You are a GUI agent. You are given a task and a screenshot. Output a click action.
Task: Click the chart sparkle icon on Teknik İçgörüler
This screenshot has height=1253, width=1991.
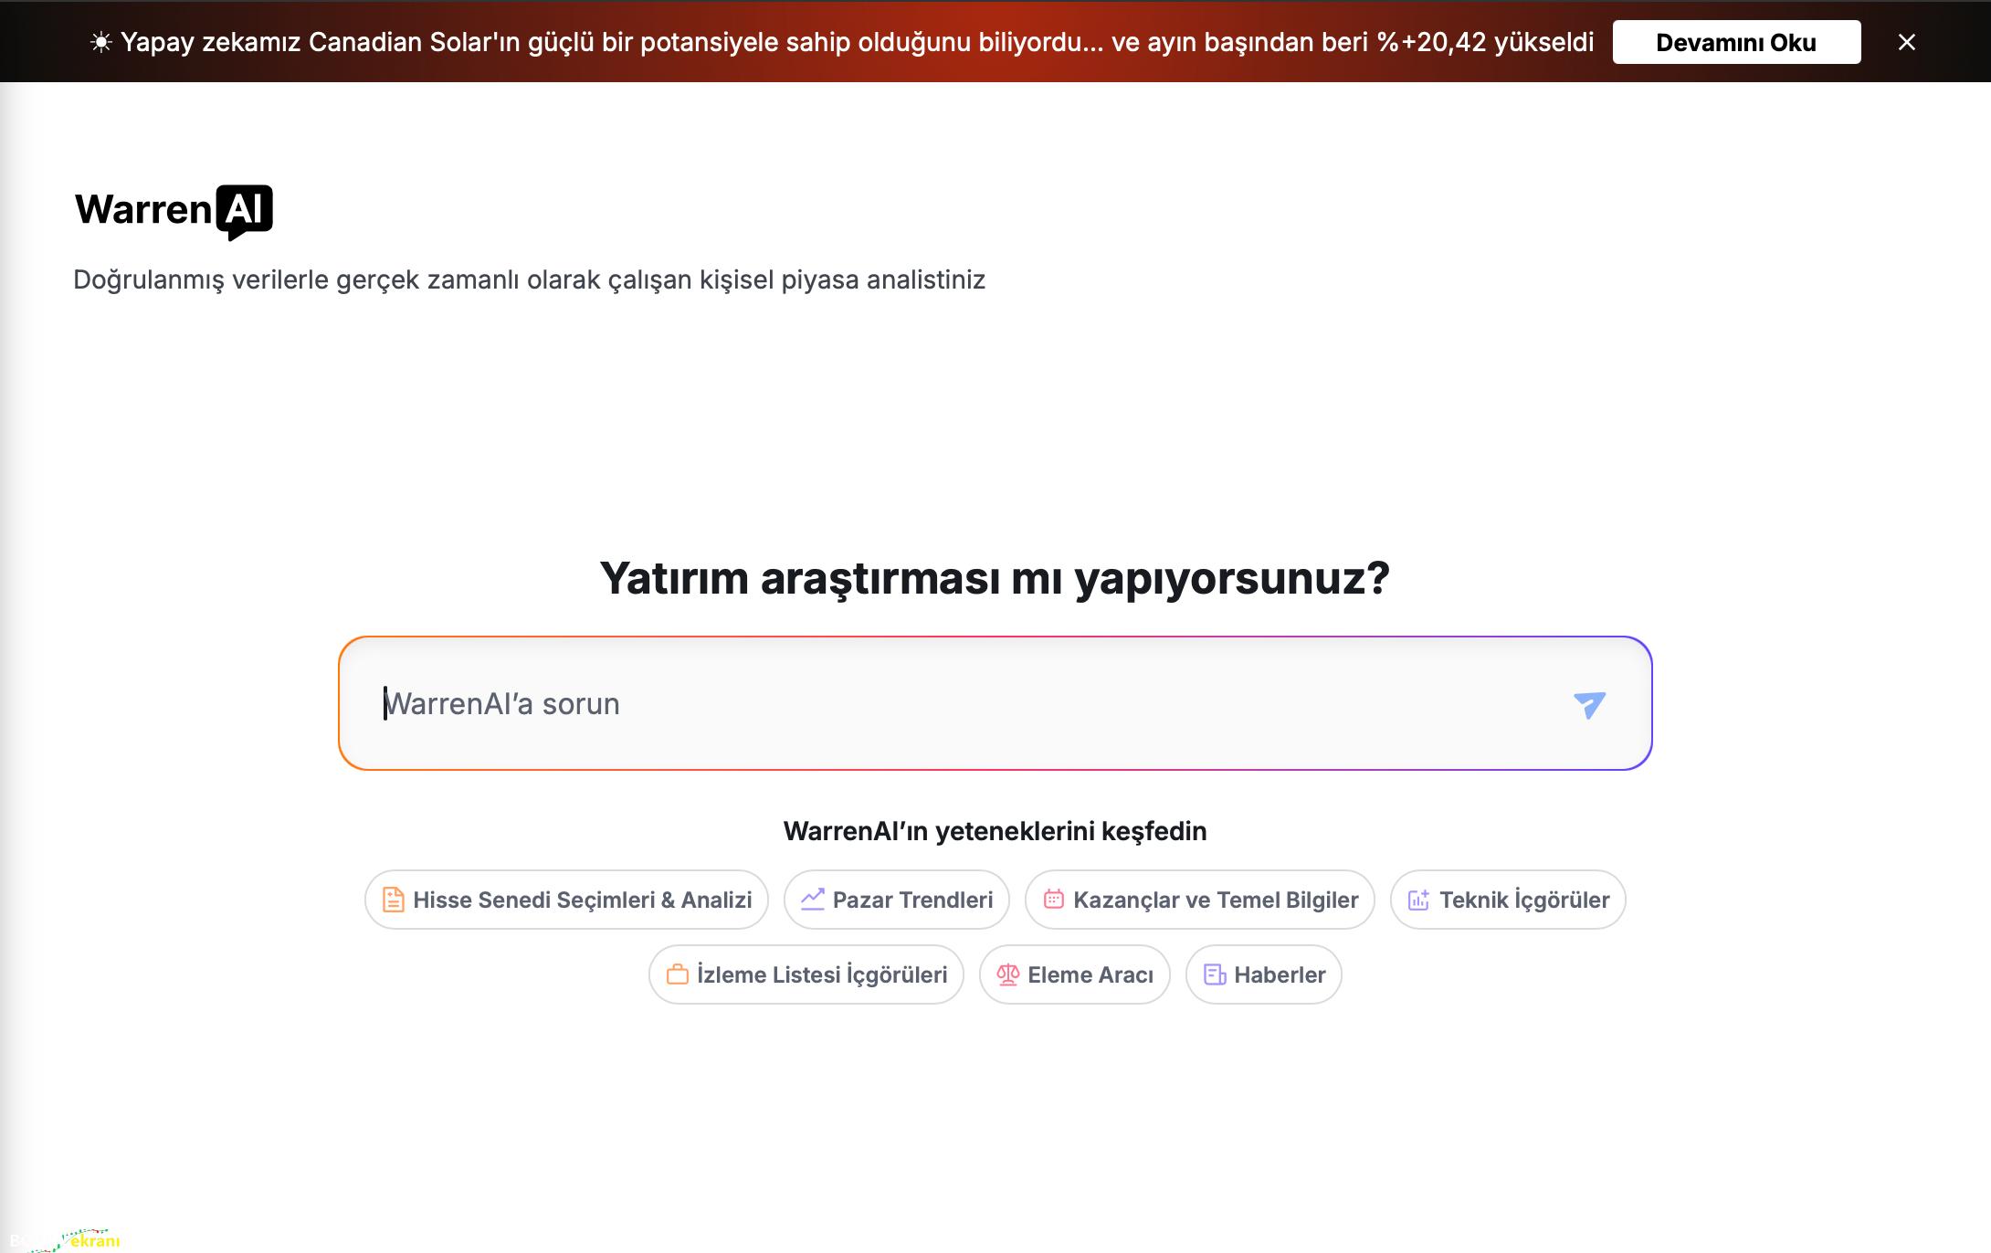pos(1418,900)
